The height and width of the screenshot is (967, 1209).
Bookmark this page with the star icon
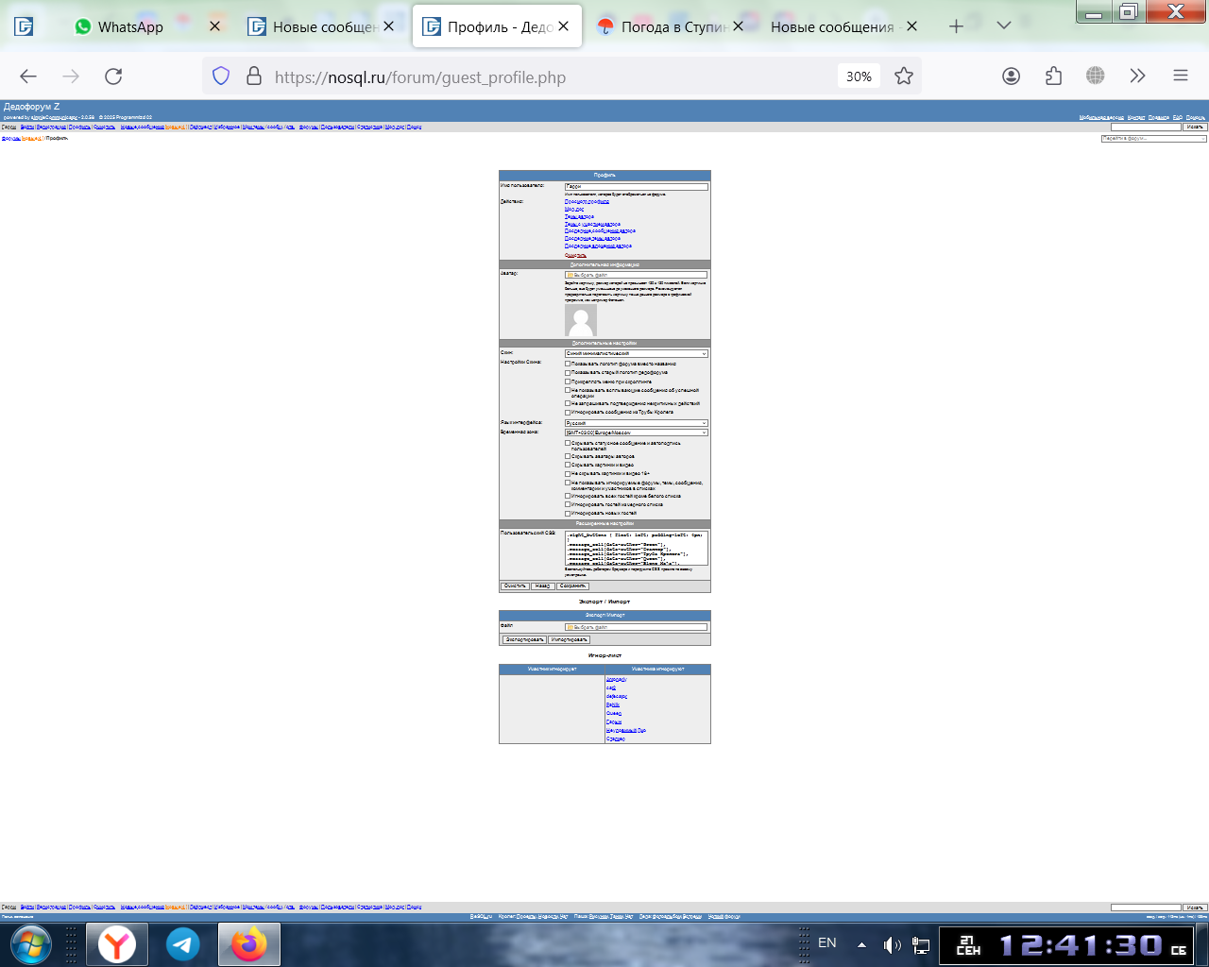[904, 76]
